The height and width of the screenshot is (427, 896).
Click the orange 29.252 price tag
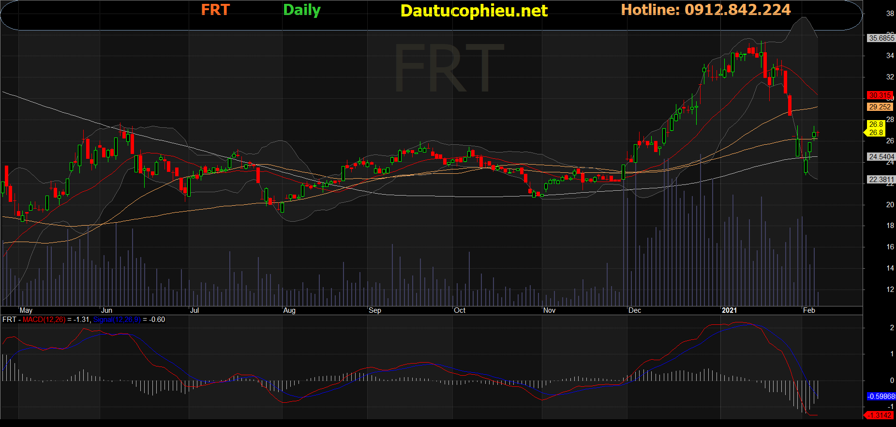[x=880, y=107]
